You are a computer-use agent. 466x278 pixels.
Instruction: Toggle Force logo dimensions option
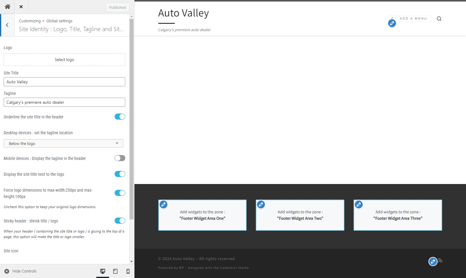pyautogui.click(x=120, y=193)
